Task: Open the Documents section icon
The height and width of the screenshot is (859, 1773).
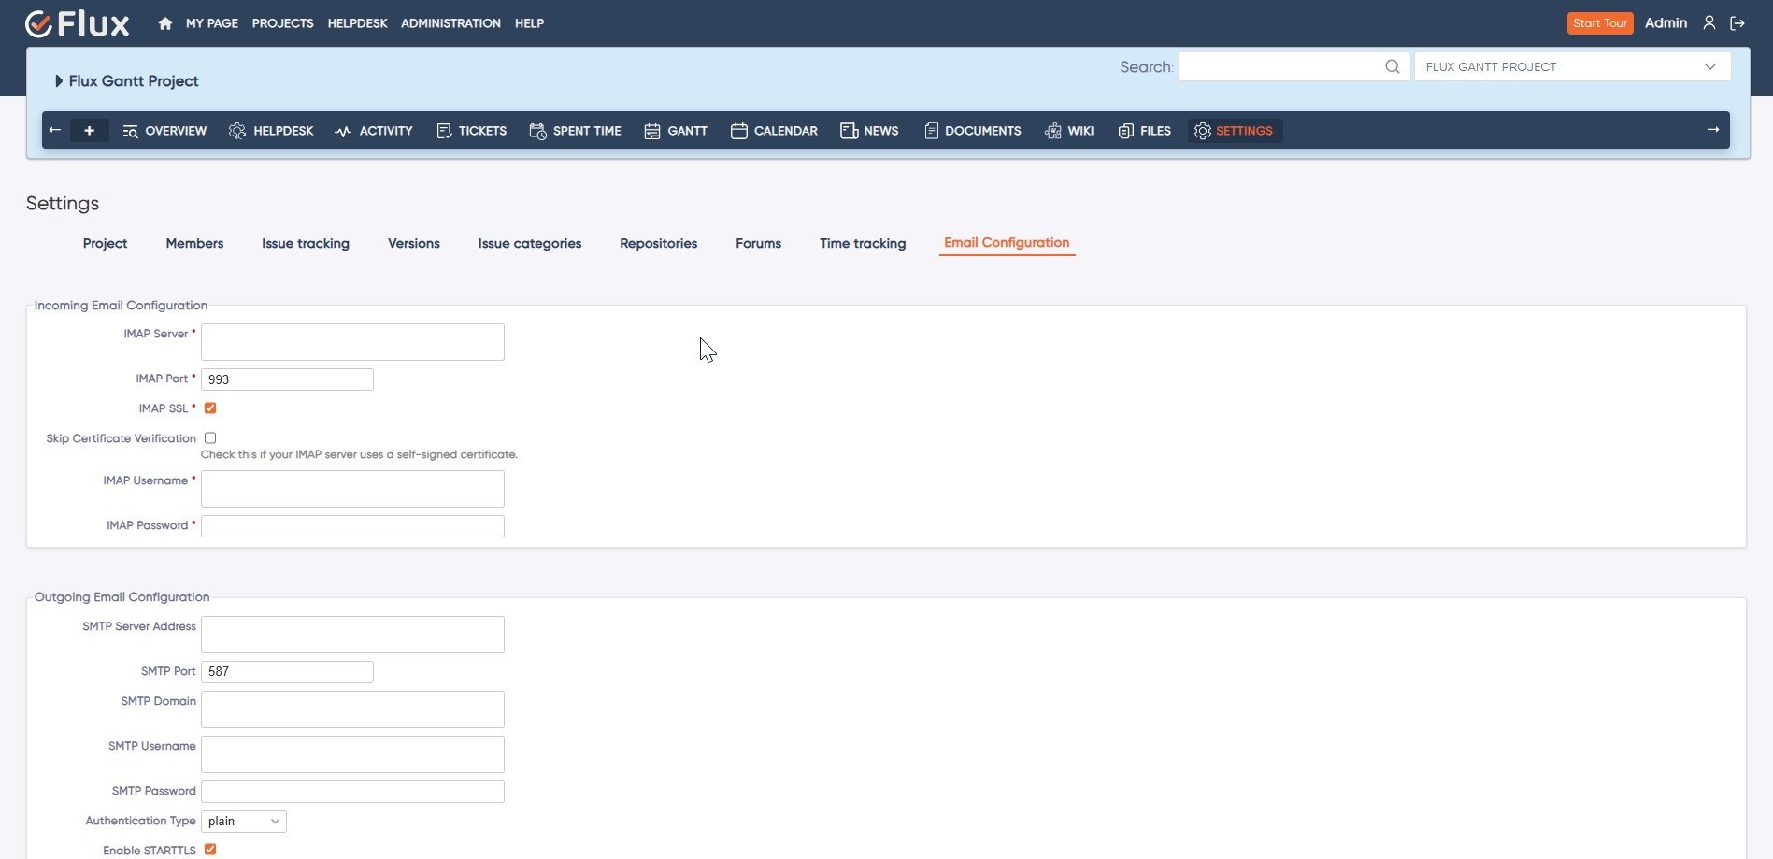Action: (931, 131)
